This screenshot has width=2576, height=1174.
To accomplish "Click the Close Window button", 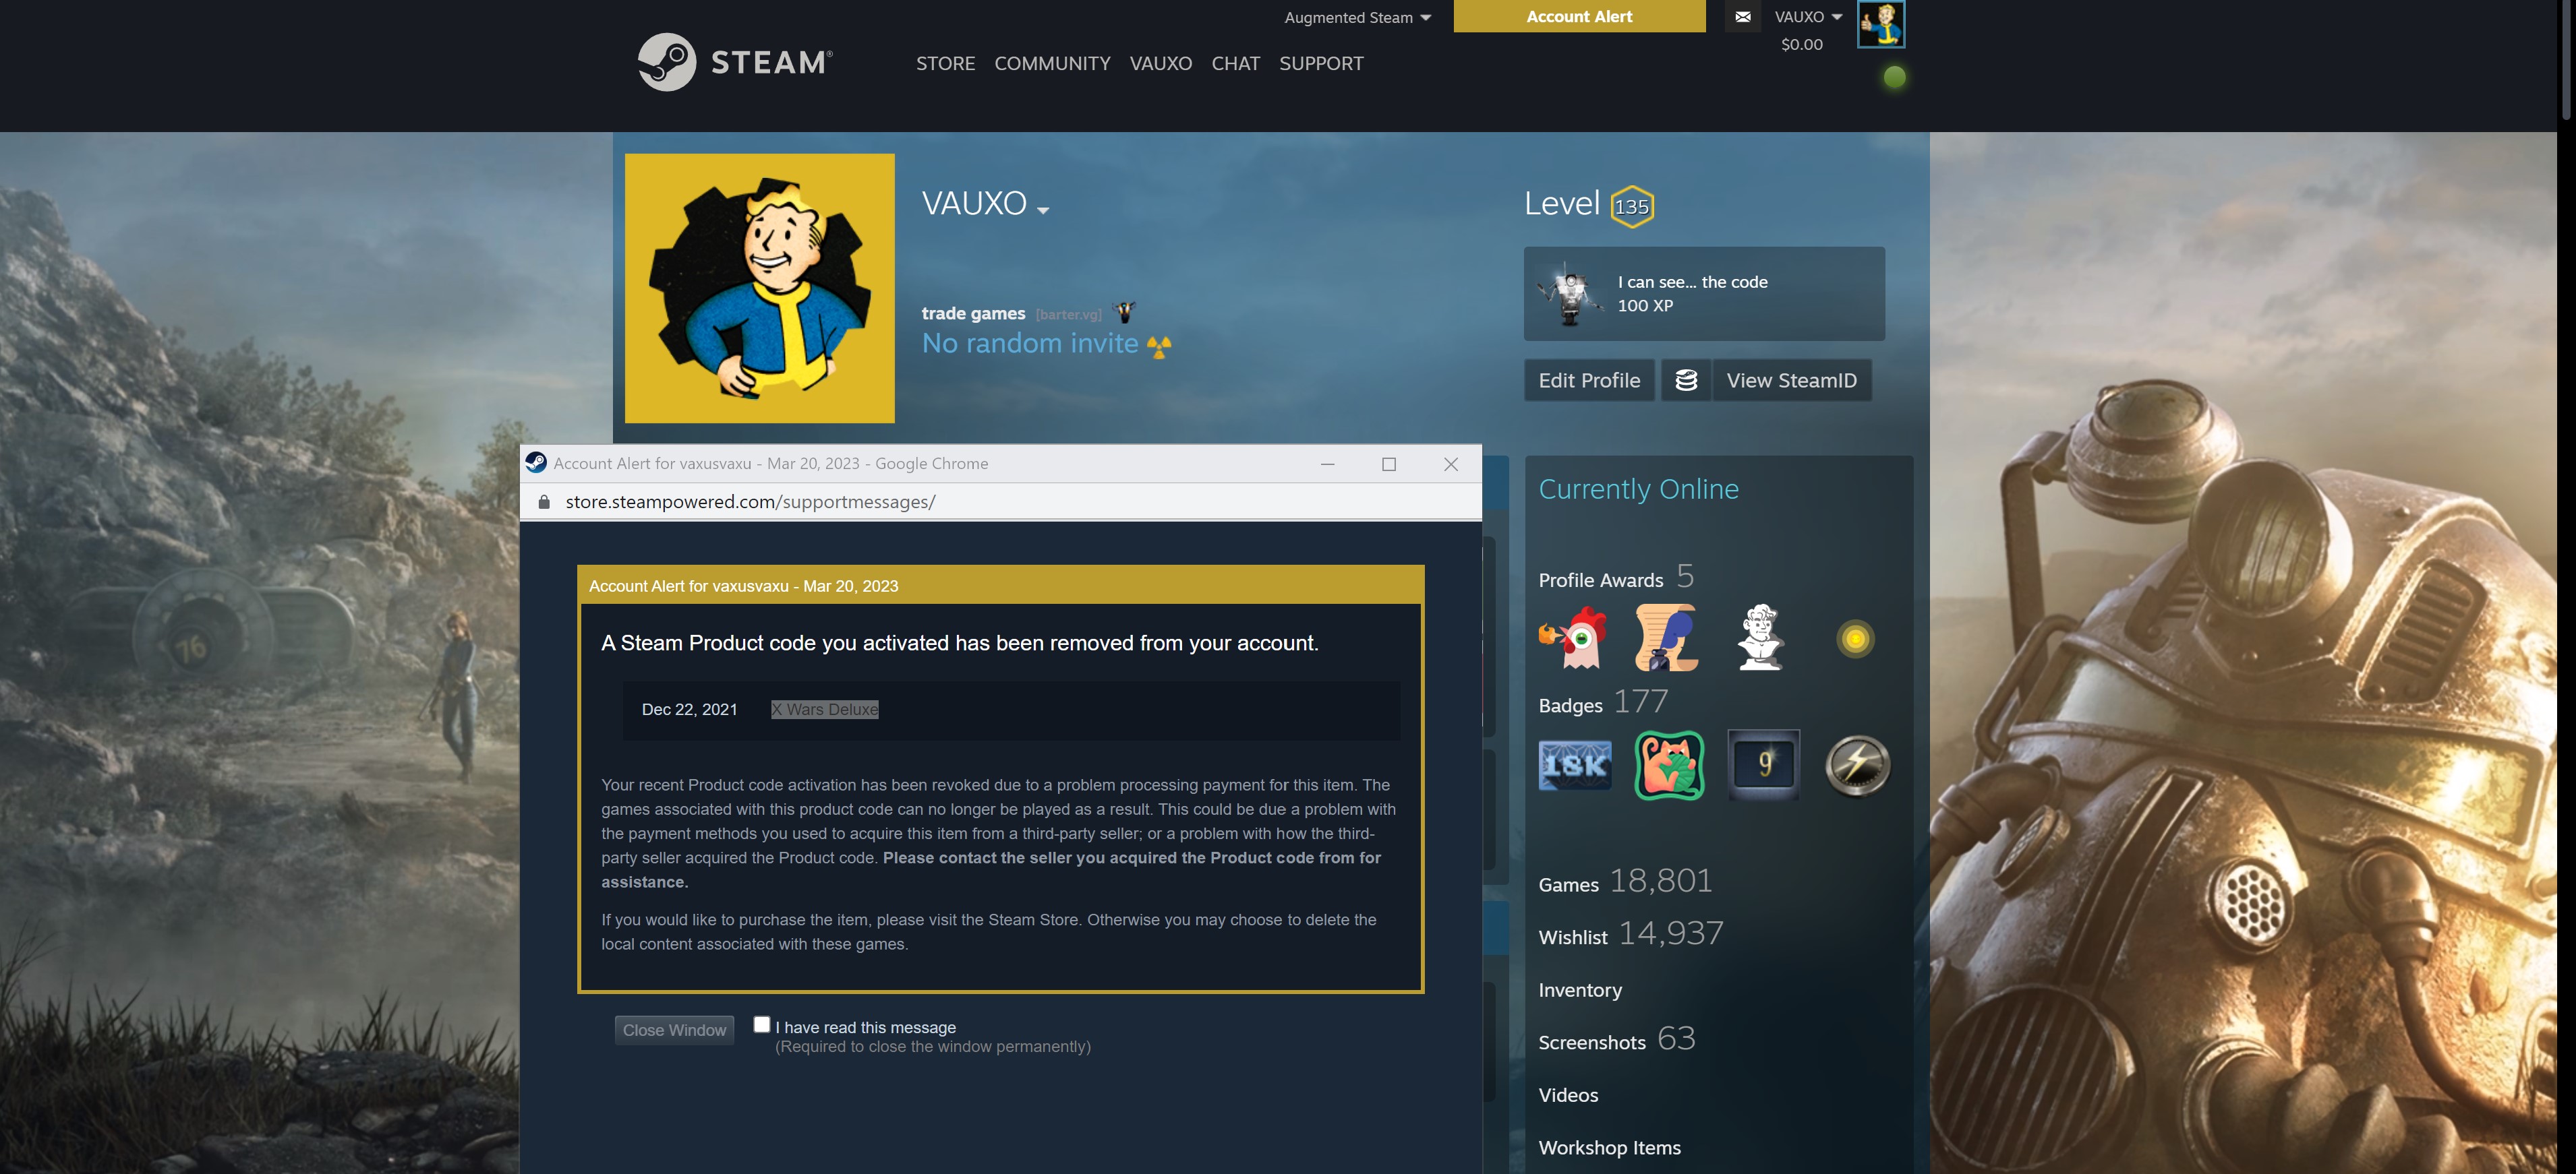I will point(674,1030).
